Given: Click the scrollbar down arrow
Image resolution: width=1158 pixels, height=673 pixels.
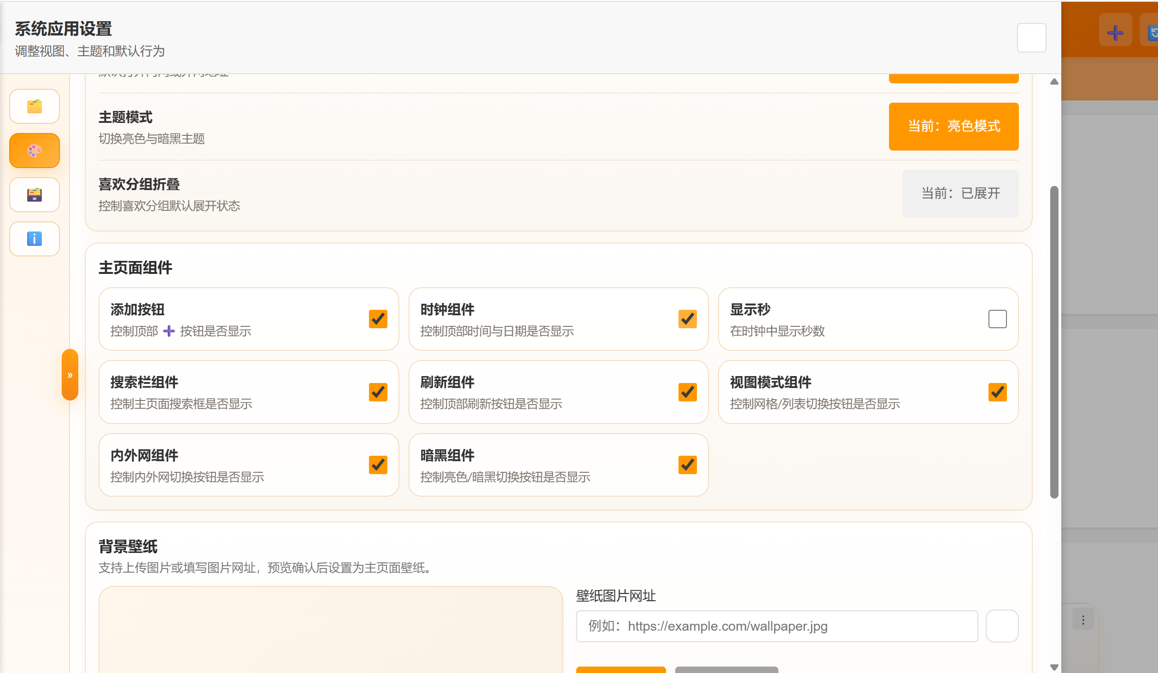Looking at the screenshot, I should [x=1054, y=667].
